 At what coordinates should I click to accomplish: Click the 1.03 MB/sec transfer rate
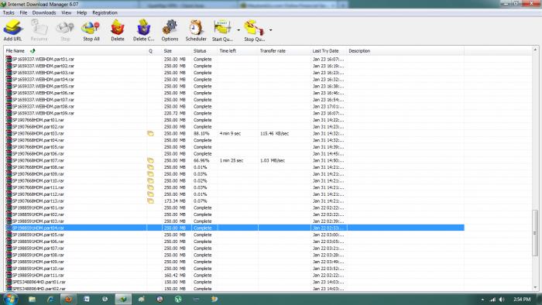pyautogui.click(x=273, y=160)
